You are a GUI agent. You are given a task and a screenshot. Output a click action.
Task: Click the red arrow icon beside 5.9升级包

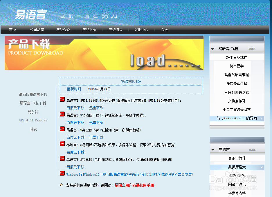(x=62, y=99)
